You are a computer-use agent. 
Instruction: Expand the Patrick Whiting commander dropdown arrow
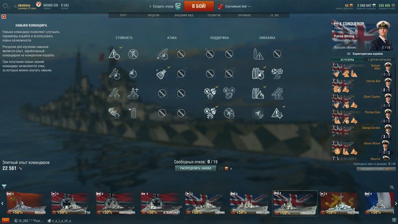tap(357, 36)
